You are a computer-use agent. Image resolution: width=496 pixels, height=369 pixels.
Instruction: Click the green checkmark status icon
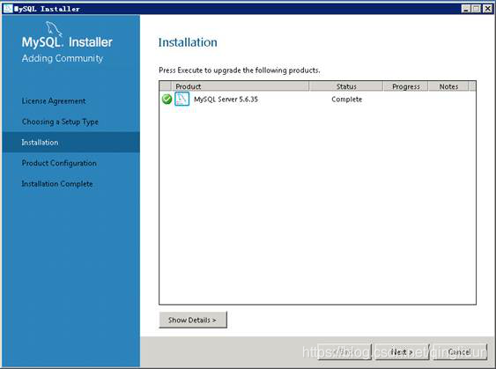click(x=167, y=100)
